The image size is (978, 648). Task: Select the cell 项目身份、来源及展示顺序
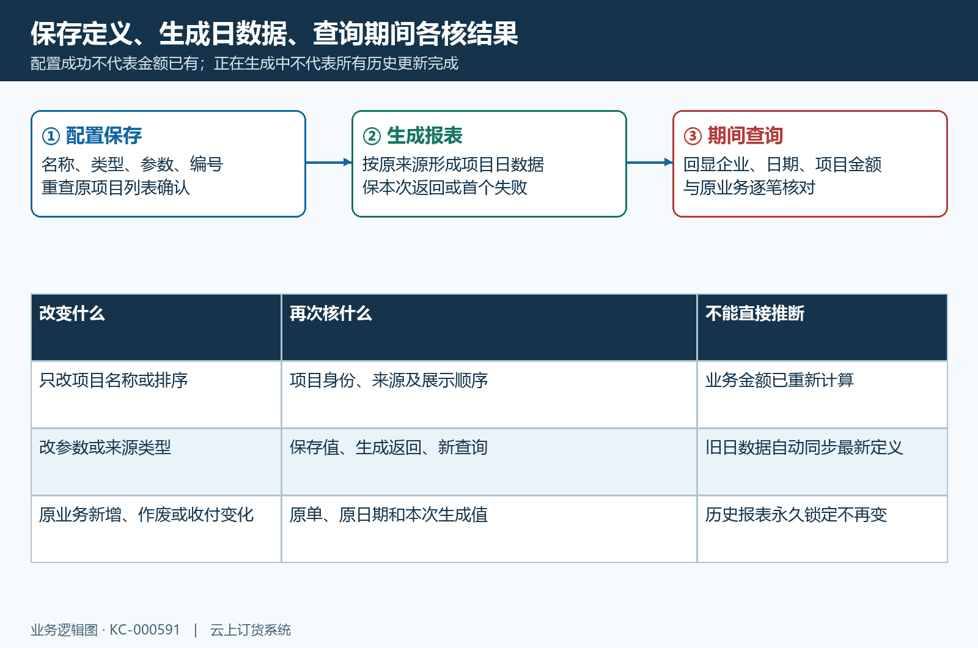click(x=489, y=394)
